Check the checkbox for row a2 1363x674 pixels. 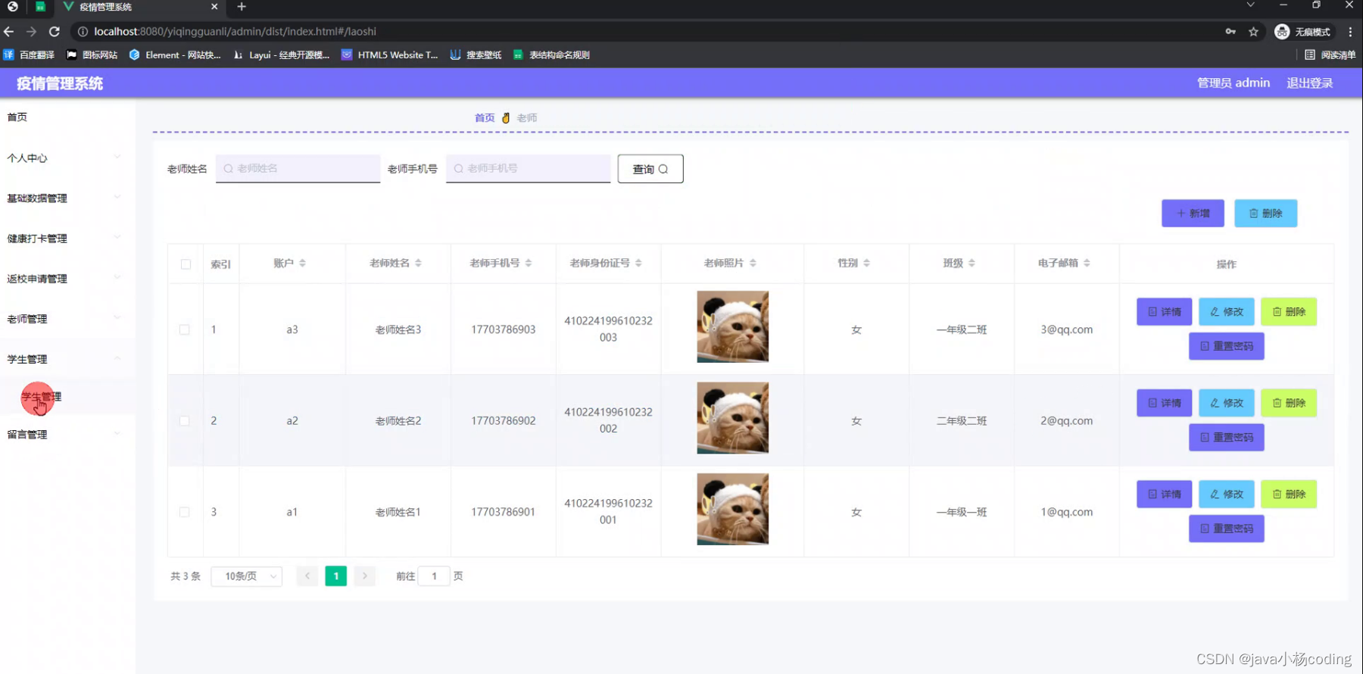point(185,420)
